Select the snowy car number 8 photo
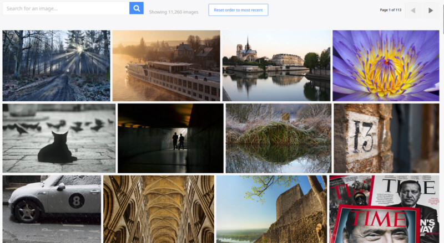This screenshot has height=243, width=444. (52, 209)
